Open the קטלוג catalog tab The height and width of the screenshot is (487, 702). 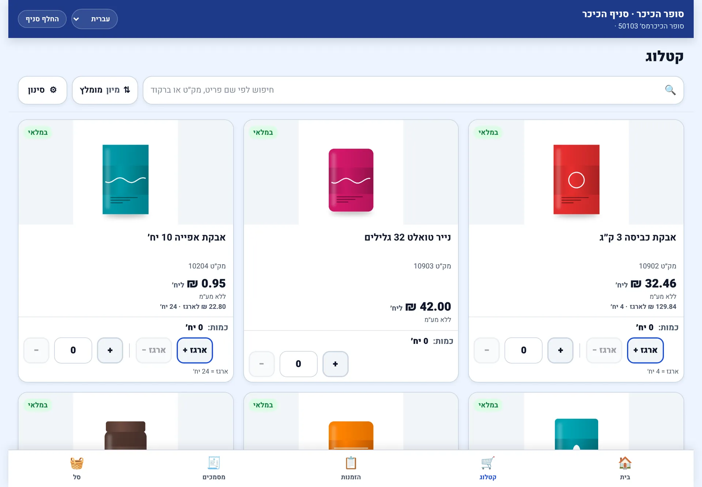(488, 468)
